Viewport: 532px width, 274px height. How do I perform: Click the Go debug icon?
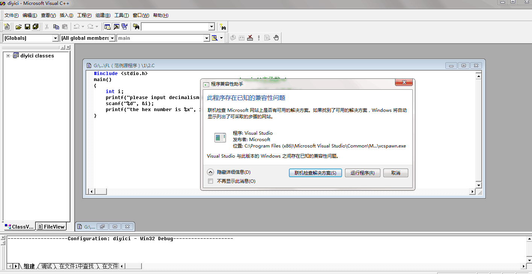point(268,38)
